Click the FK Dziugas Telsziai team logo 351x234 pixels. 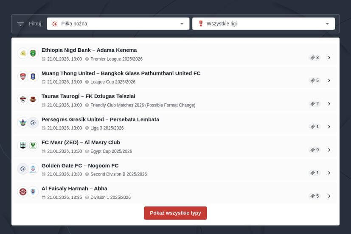33,100
